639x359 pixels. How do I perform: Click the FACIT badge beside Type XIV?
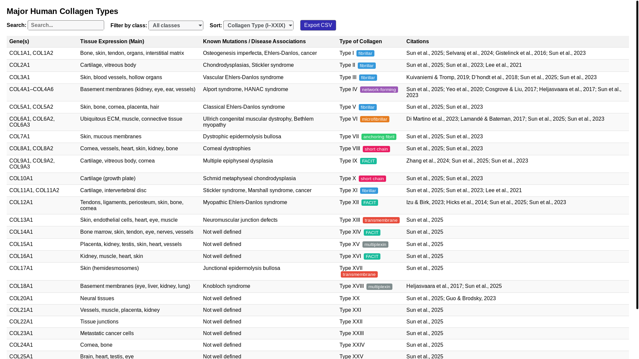[x=372, y=233]
